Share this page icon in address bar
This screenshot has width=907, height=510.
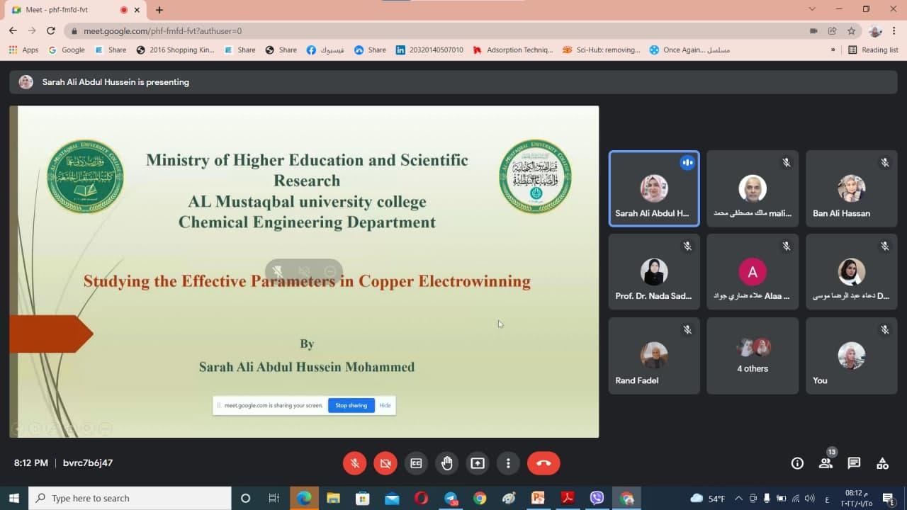pyautogui.click(x=832, y=31)
